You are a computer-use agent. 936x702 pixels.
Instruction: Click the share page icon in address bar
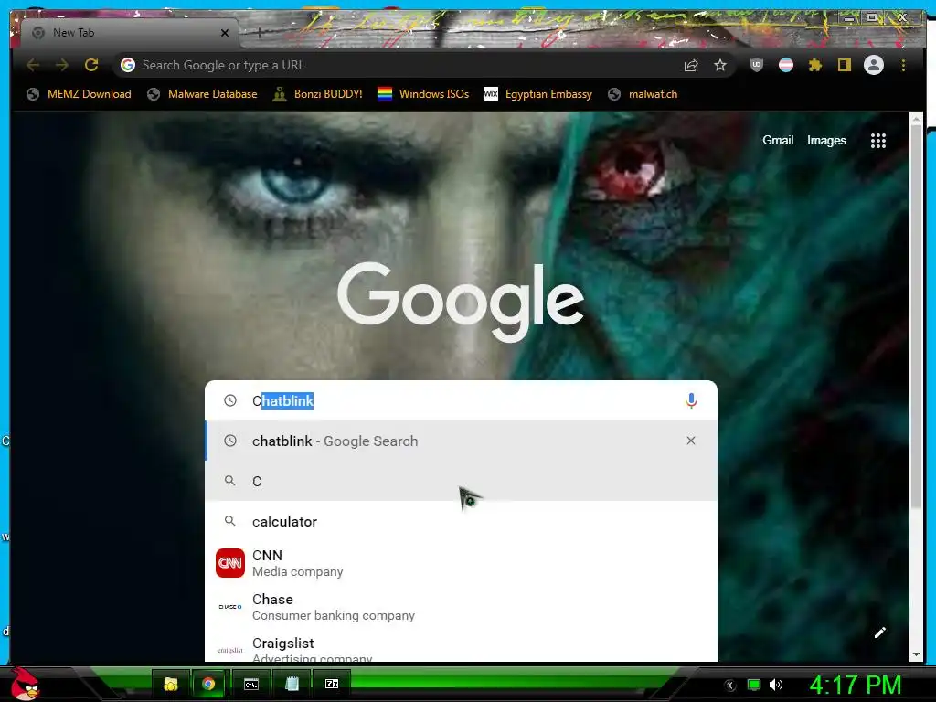[x=691, y=65]
